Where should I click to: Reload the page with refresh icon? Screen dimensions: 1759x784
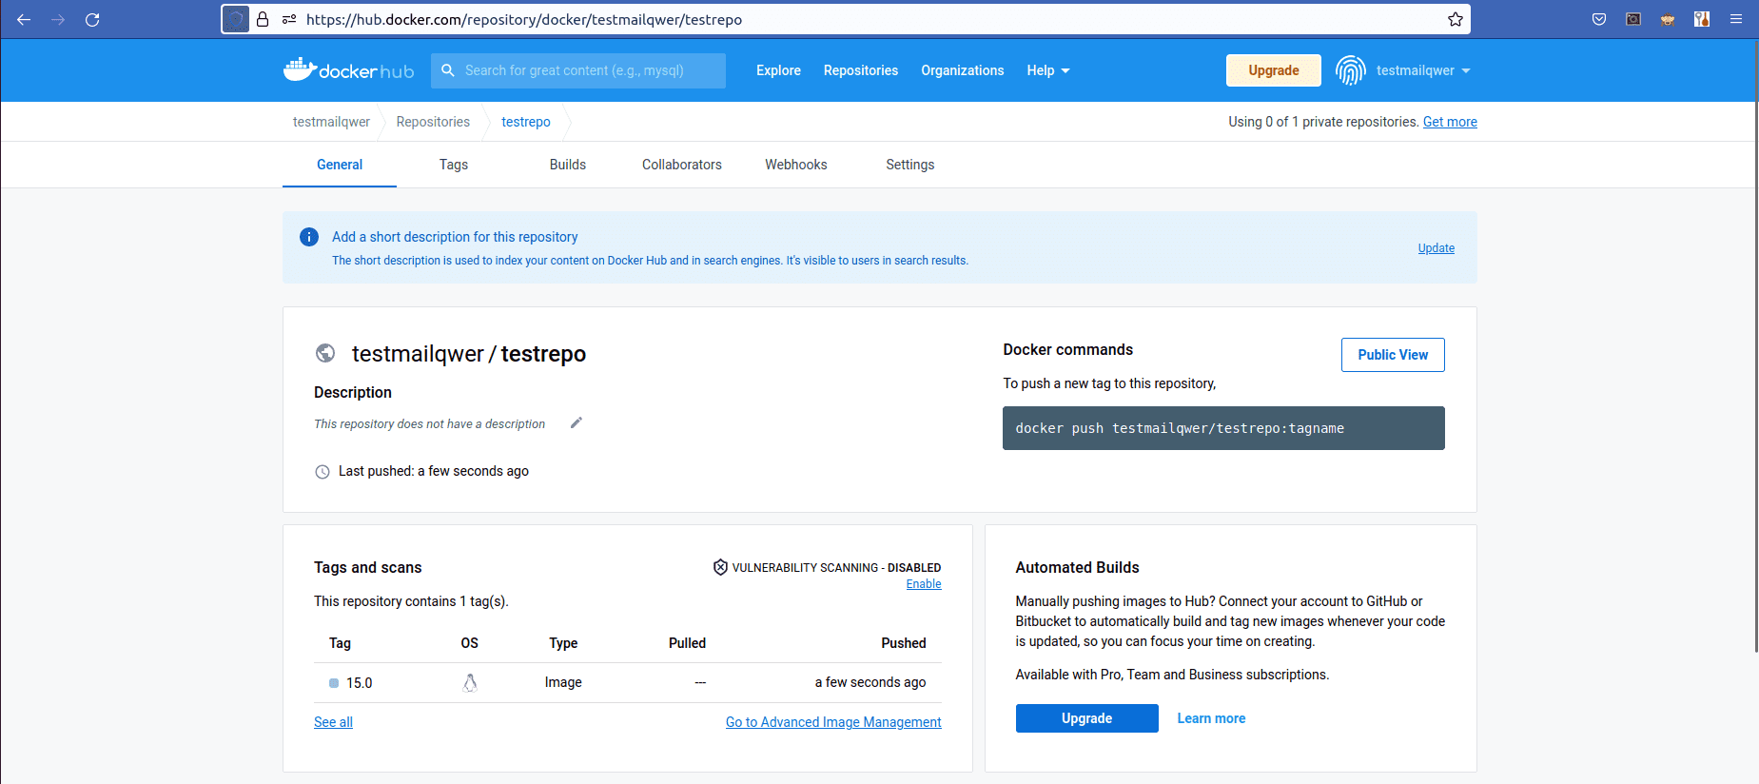point(92,19)
